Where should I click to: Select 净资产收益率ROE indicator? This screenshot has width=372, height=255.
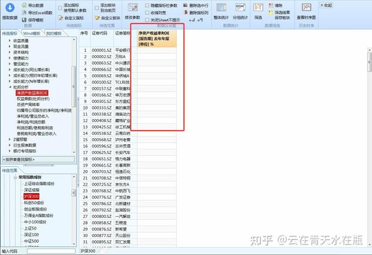32,93
